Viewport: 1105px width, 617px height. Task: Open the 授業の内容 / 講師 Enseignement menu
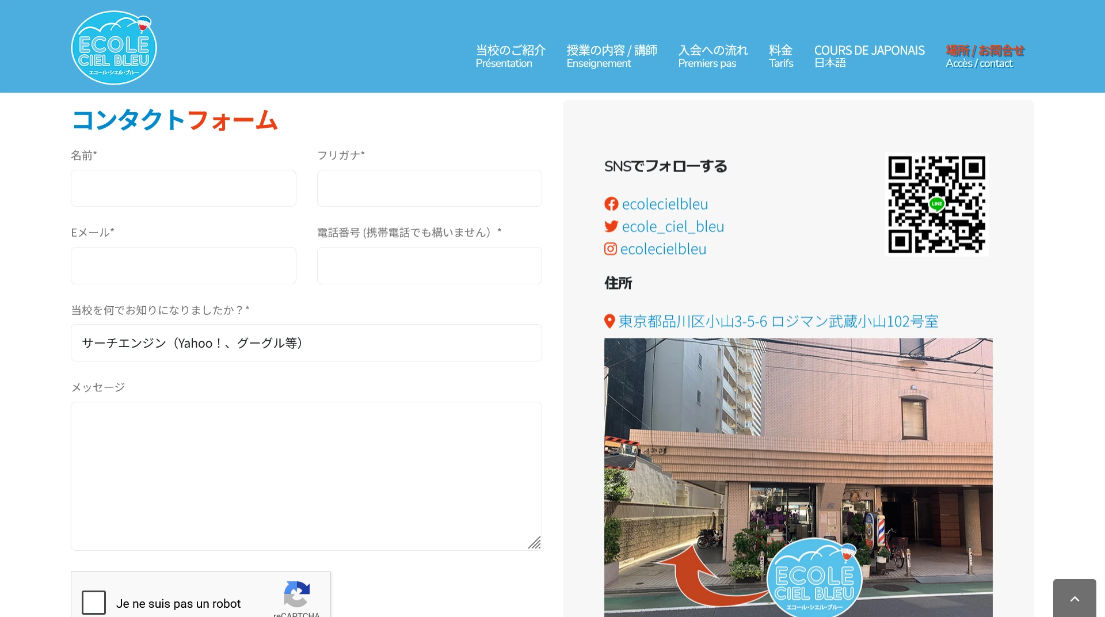click(x=611, y=56)
